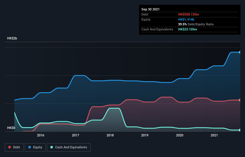Viewport: 245px width, 157px height.
Task: Click Cash And Equivalents label in tooltip
Action: [157, 29]
